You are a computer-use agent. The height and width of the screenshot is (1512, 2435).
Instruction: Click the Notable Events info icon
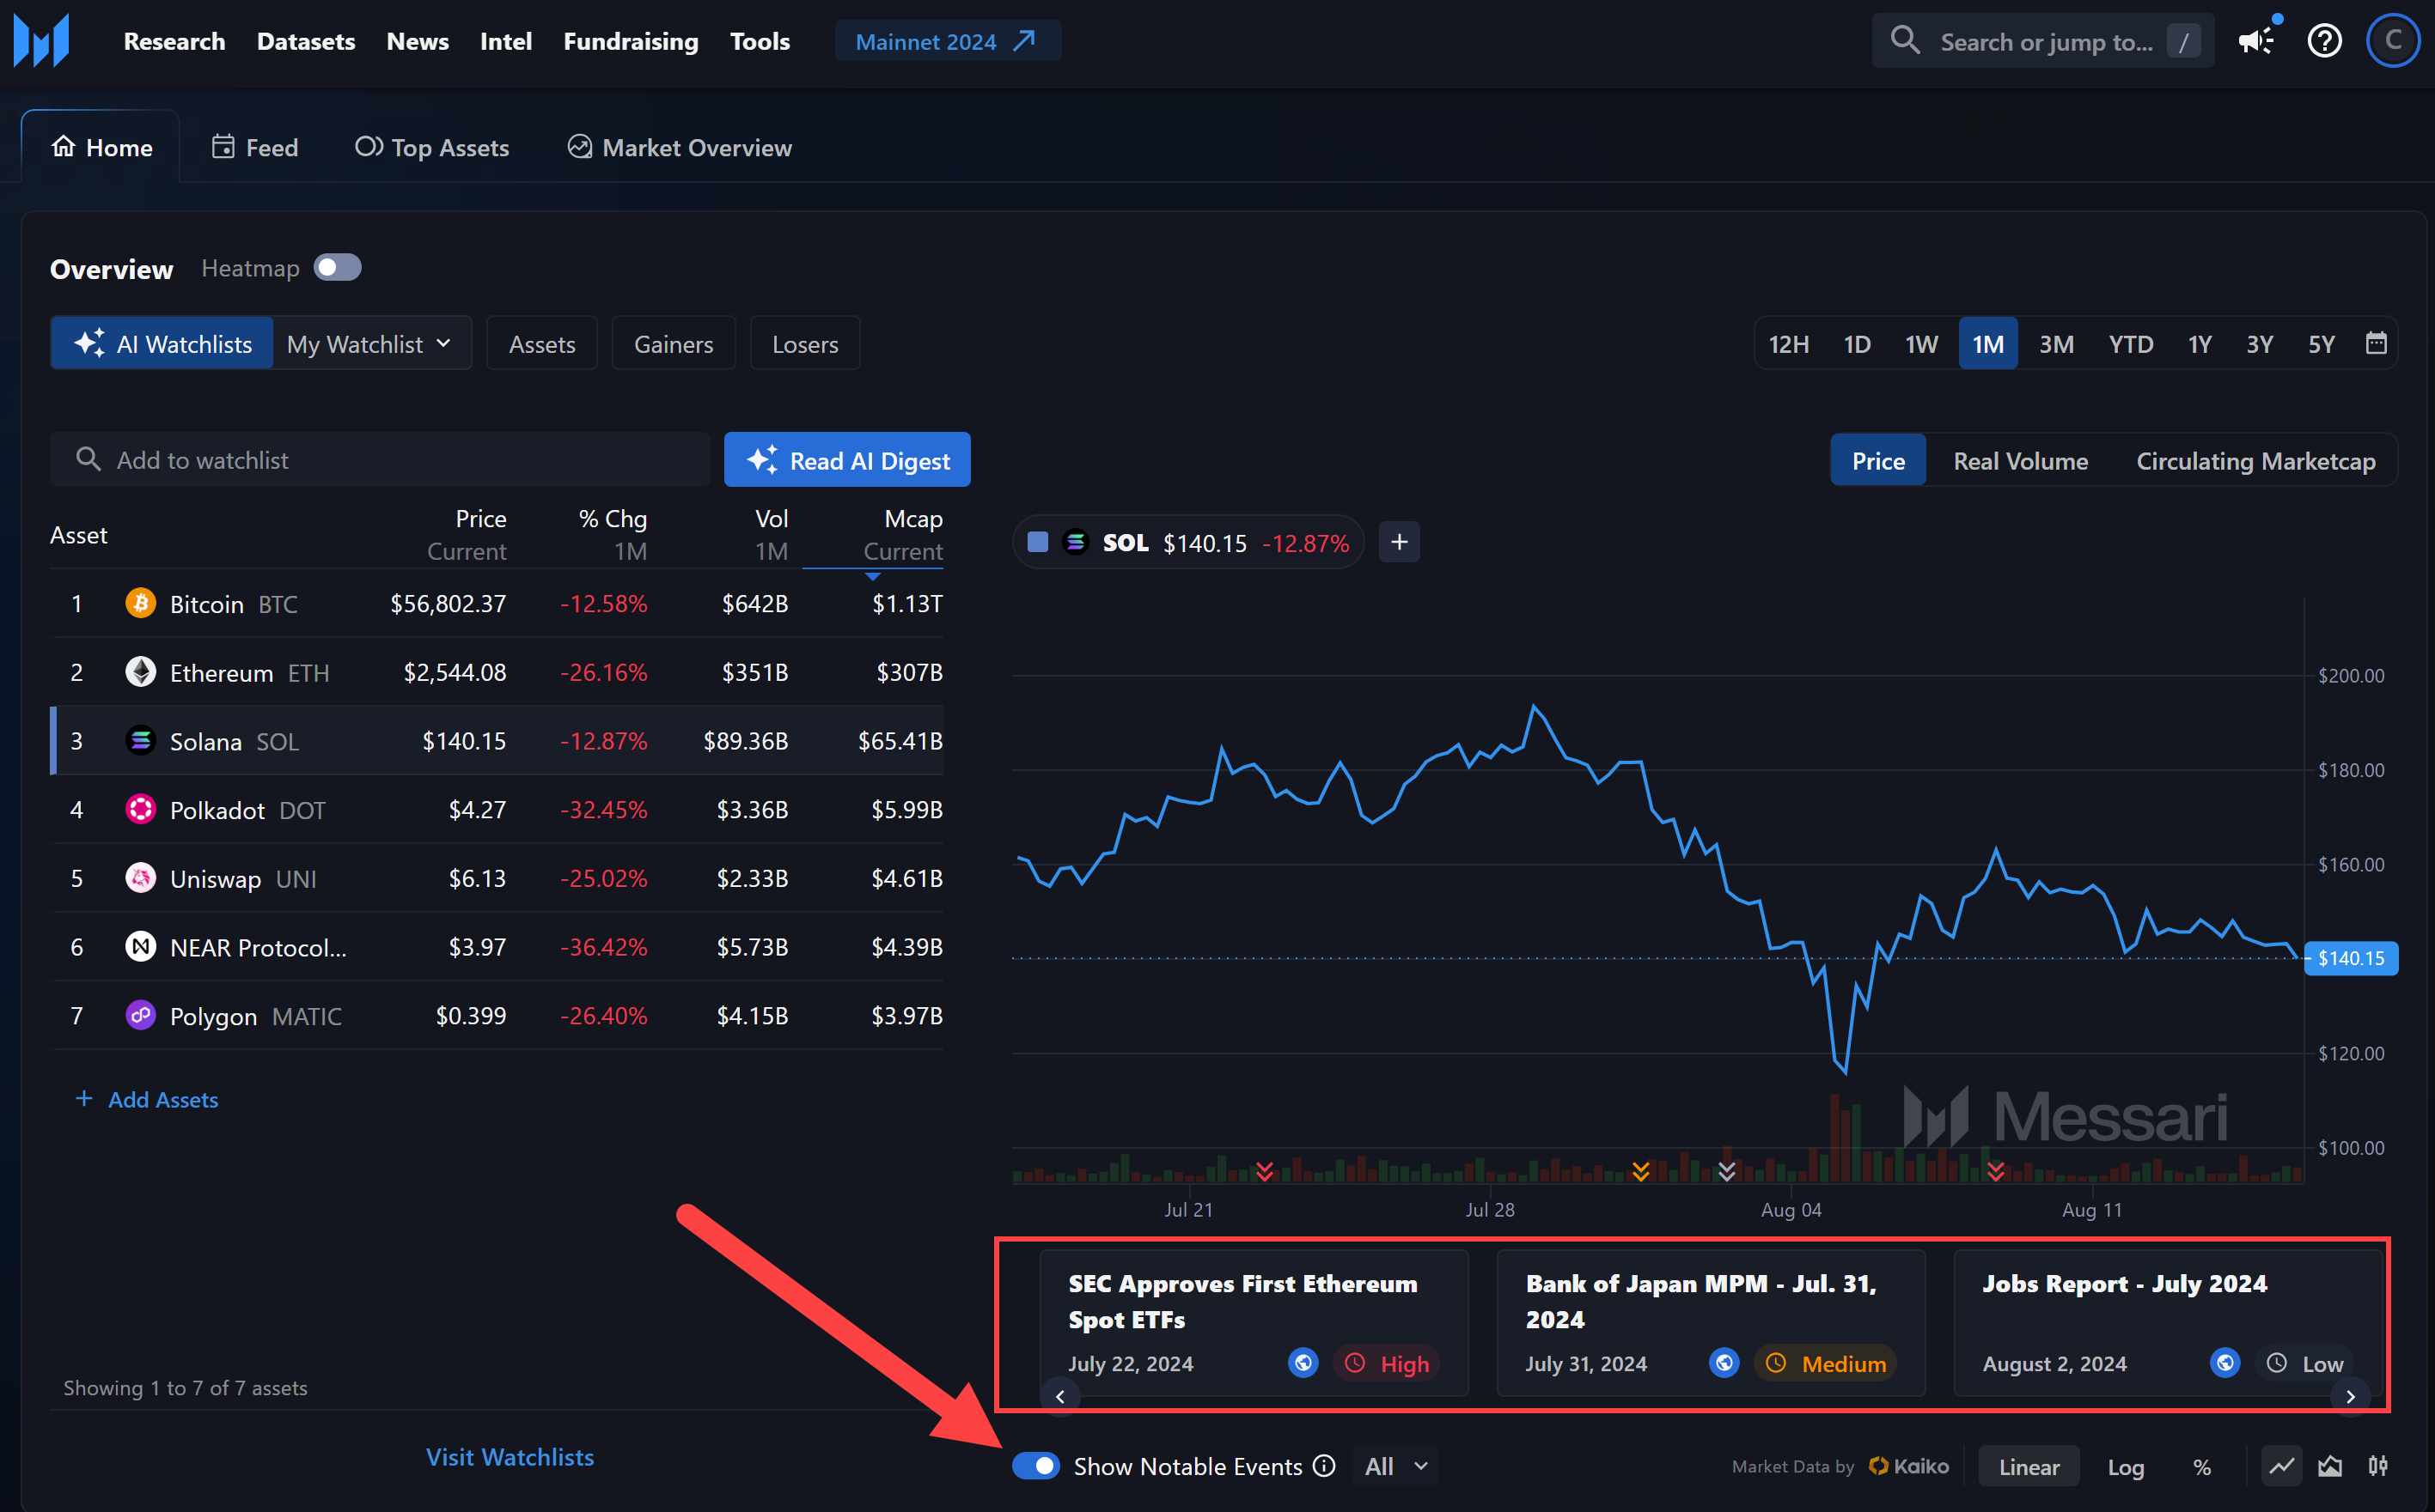tap(1323, 1466)
